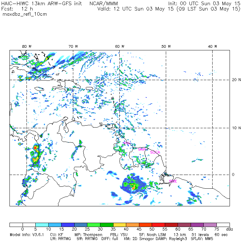Image resolution: width=242 pixels, height=242 pixels.
Task: Select the light green 25–30 dBz swatch
Action: [94, 225]
